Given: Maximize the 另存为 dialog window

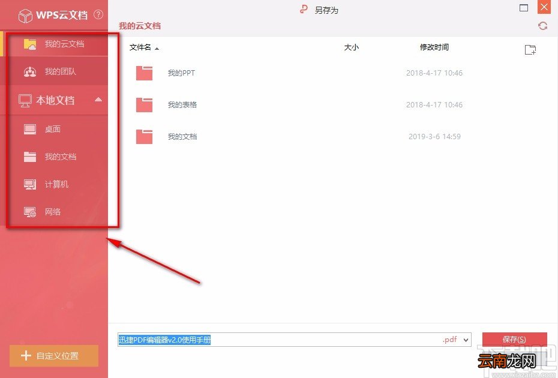Looking at the screenshot, I should 523,8.
